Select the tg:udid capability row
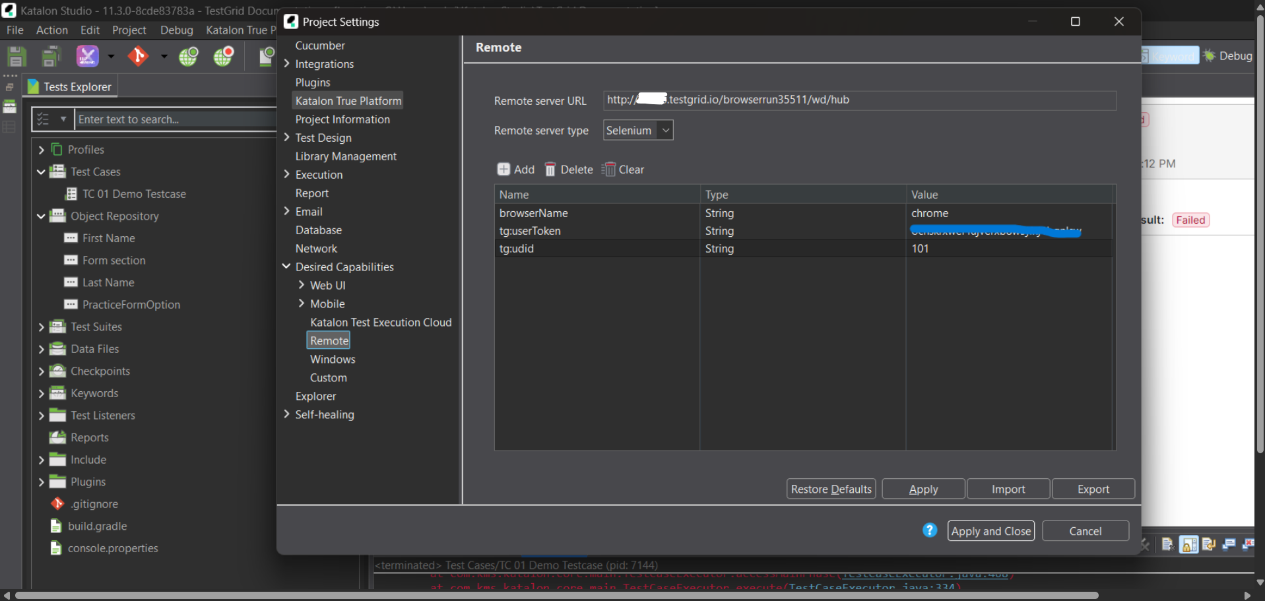This screenshot has height=601, width=1265. tap(804, 249)
